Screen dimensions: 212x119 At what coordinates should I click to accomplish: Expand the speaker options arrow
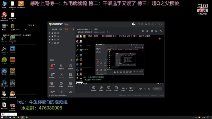click(134, 88)
